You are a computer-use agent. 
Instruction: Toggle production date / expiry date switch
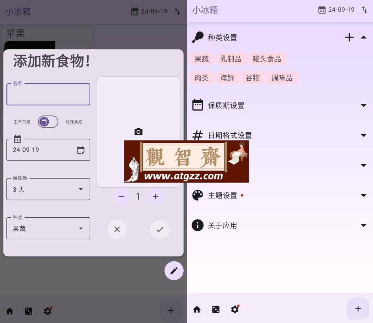click(48, 122)
